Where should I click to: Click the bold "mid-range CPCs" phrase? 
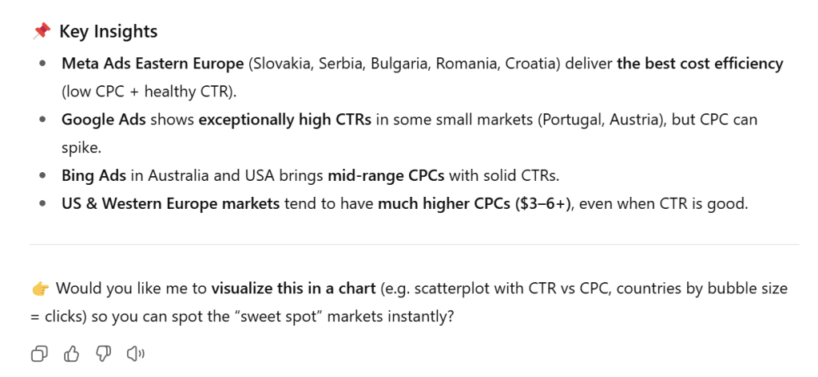[x=379, y=175]
